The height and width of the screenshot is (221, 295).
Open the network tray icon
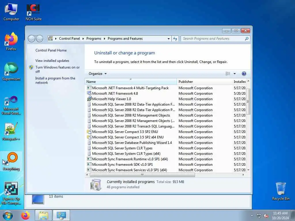(259, 216)
